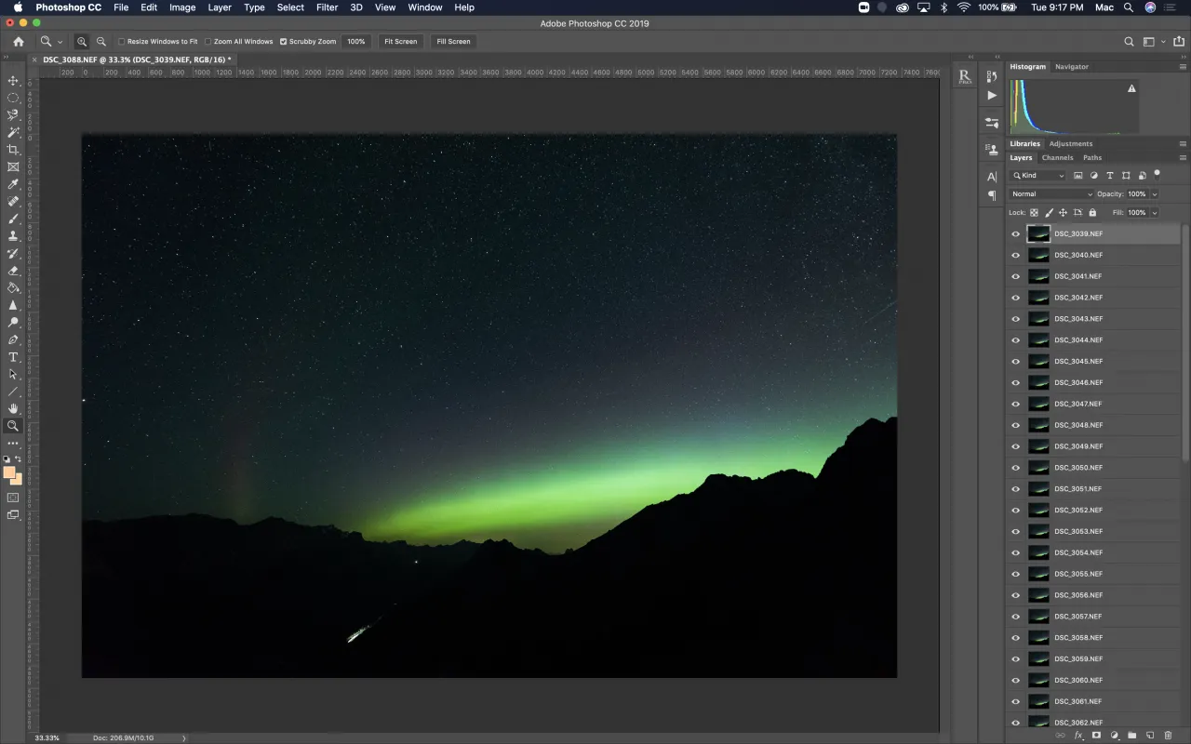Open the add layer style fx menu
Viewport: 1191px width, 744px height.
[1078, 735]
